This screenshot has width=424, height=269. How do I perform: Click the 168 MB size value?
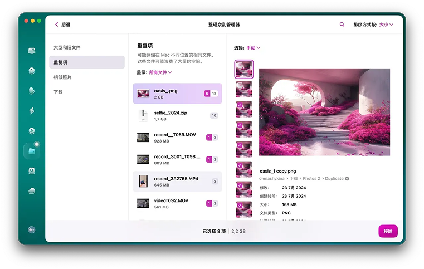[x=289, y=204]
